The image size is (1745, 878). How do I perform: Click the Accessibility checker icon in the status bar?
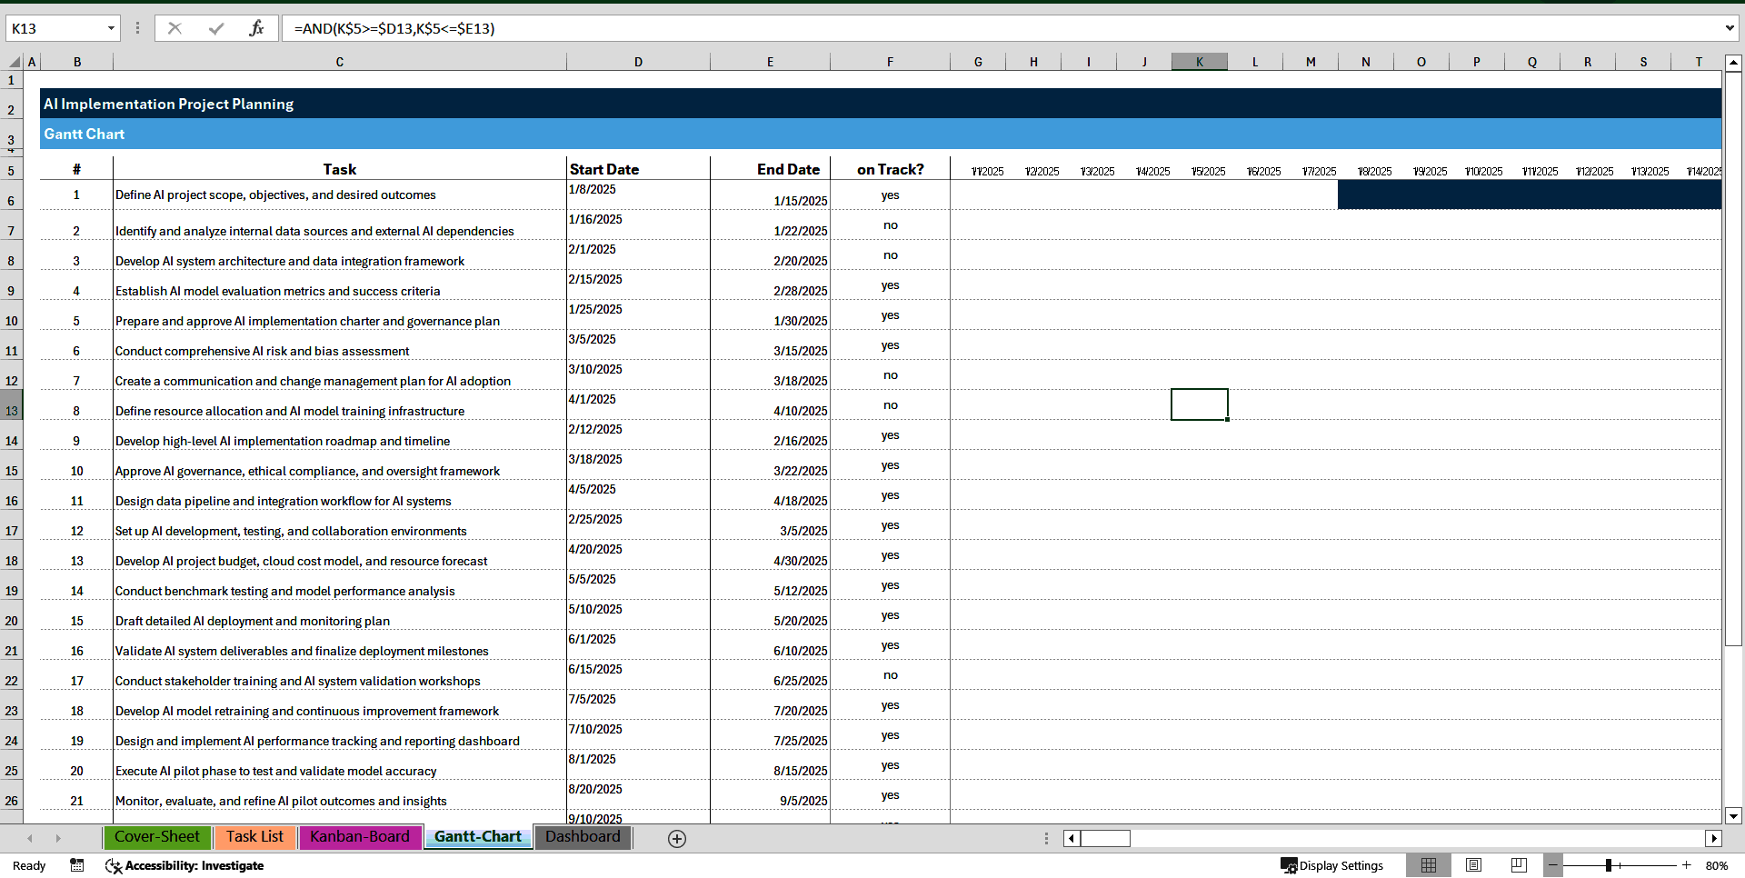pos(114,865)
